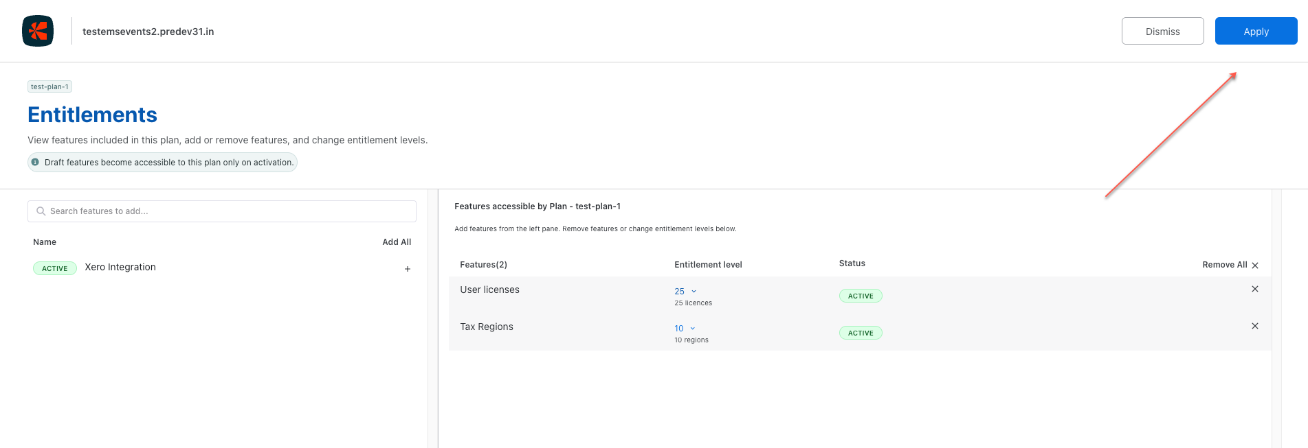Click the testemsevents2.predev31.in site name
1308x448 pixels.
[x=148, y=32]
